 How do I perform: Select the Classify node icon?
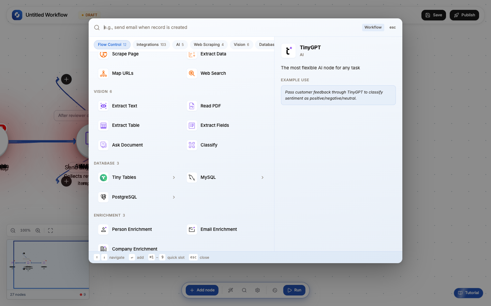tap(192, 145)
